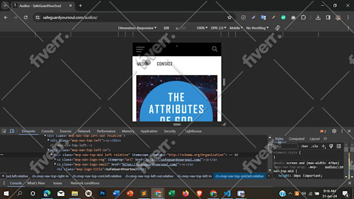The width and height of the screenshot is (354, 199).
Task: Open the 100% zoom dropdown
Action: click(x=202, y=28)
